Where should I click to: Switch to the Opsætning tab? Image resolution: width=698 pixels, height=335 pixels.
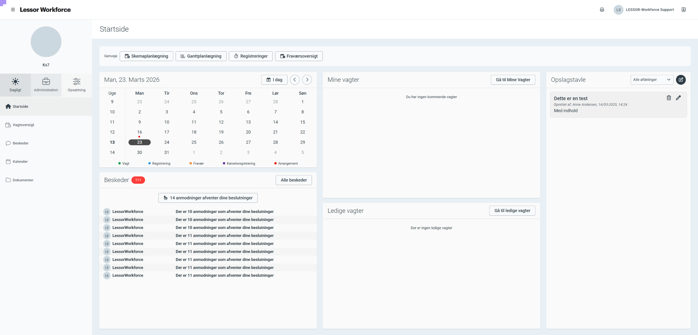point(77,85)
